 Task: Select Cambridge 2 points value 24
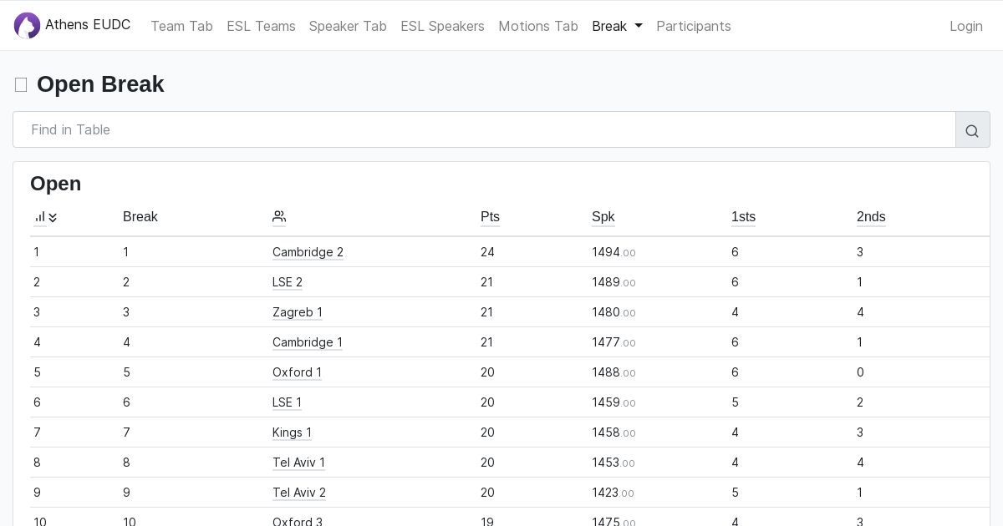click(487, 252)
